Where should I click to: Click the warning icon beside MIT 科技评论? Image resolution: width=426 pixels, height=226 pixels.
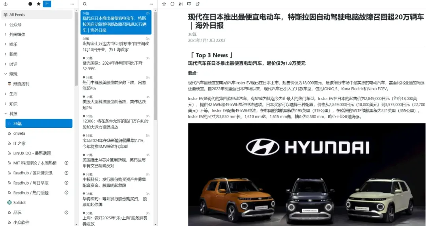pyautogui.click(x=66, y=163)
